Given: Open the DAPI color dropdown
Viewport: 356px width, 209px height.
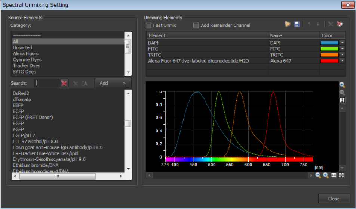Looking at the screenshot, I should (343, 43).
